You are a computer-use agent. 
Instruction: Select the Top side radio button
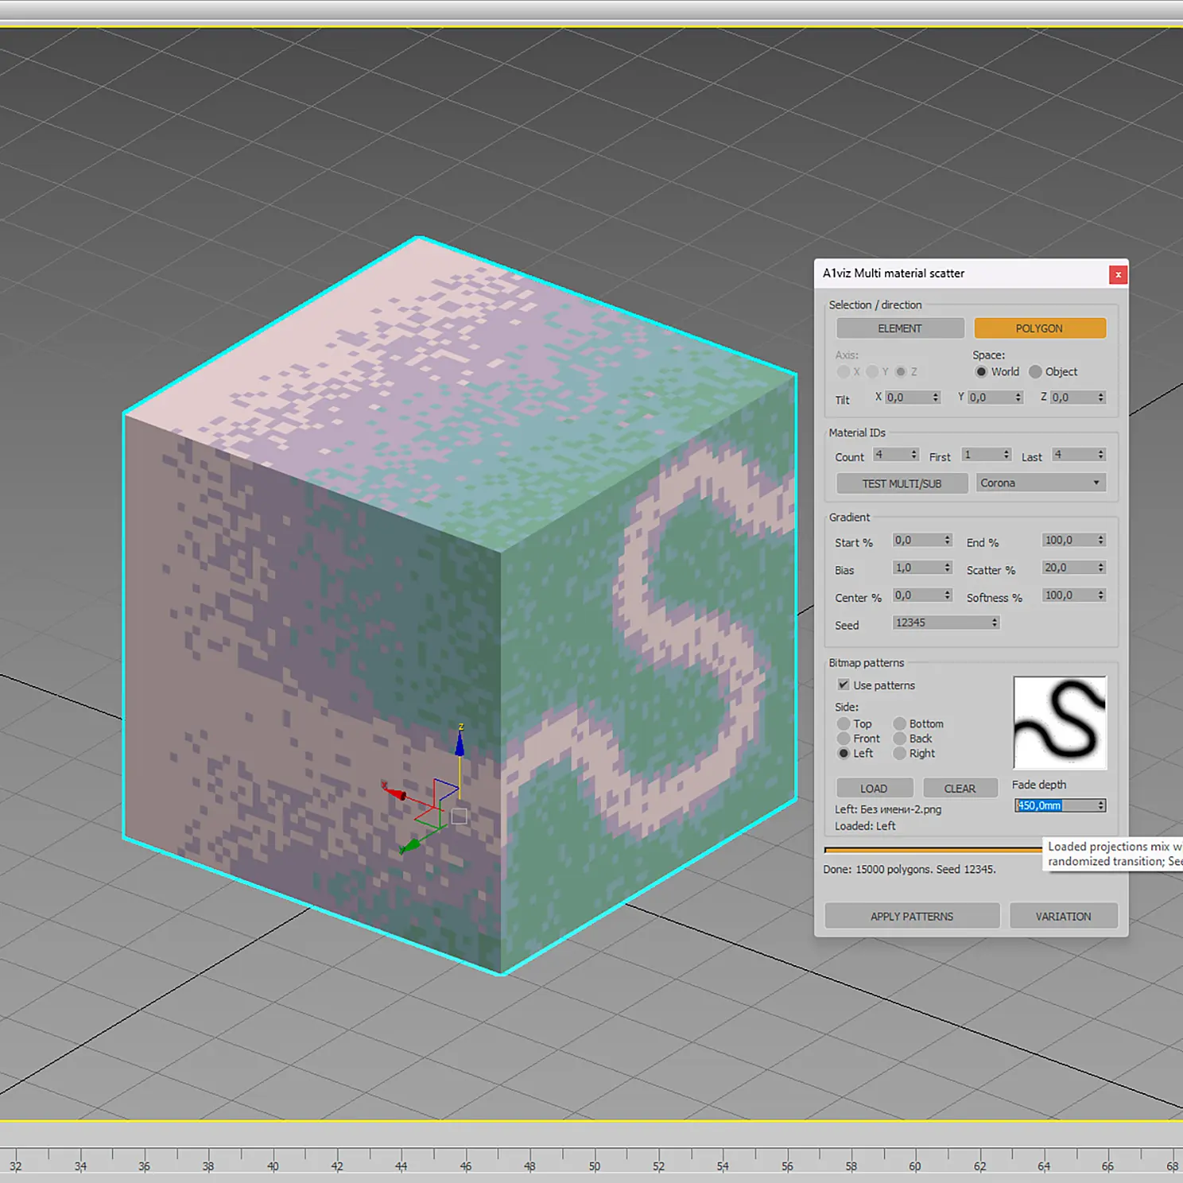point(844,723)
